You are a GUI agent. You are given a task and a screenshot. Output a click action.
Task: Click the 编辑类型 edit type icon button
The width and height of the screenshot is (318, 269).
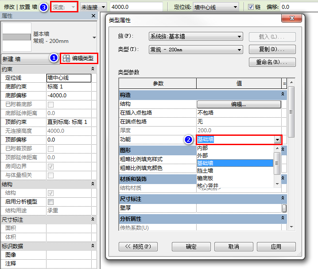[79, 58]
